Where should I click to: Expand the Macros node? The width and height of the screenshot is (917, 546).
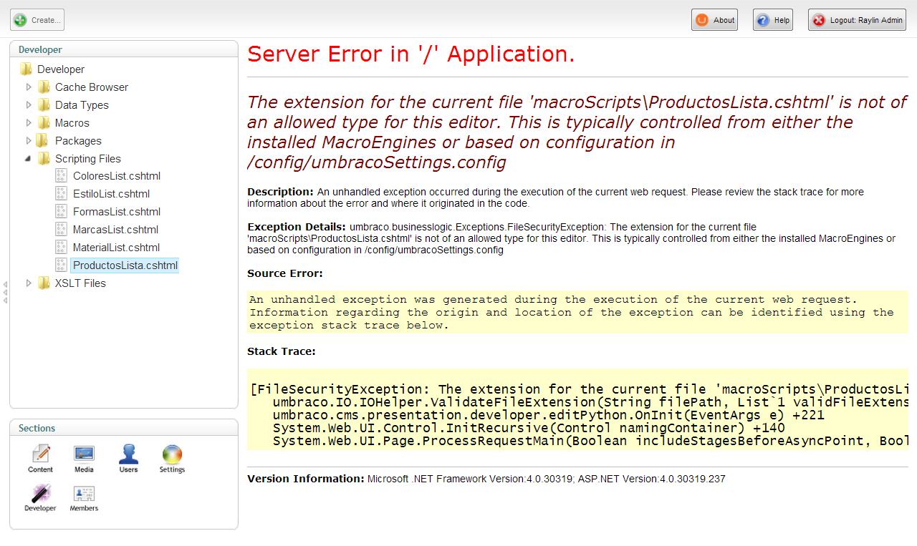click(29, 122)
